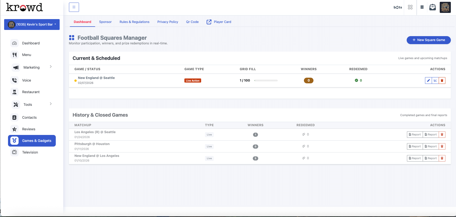This screenshot has height=217, width=456.
Task: Open the Rules & Regulations tab
Action: [134, 22]
